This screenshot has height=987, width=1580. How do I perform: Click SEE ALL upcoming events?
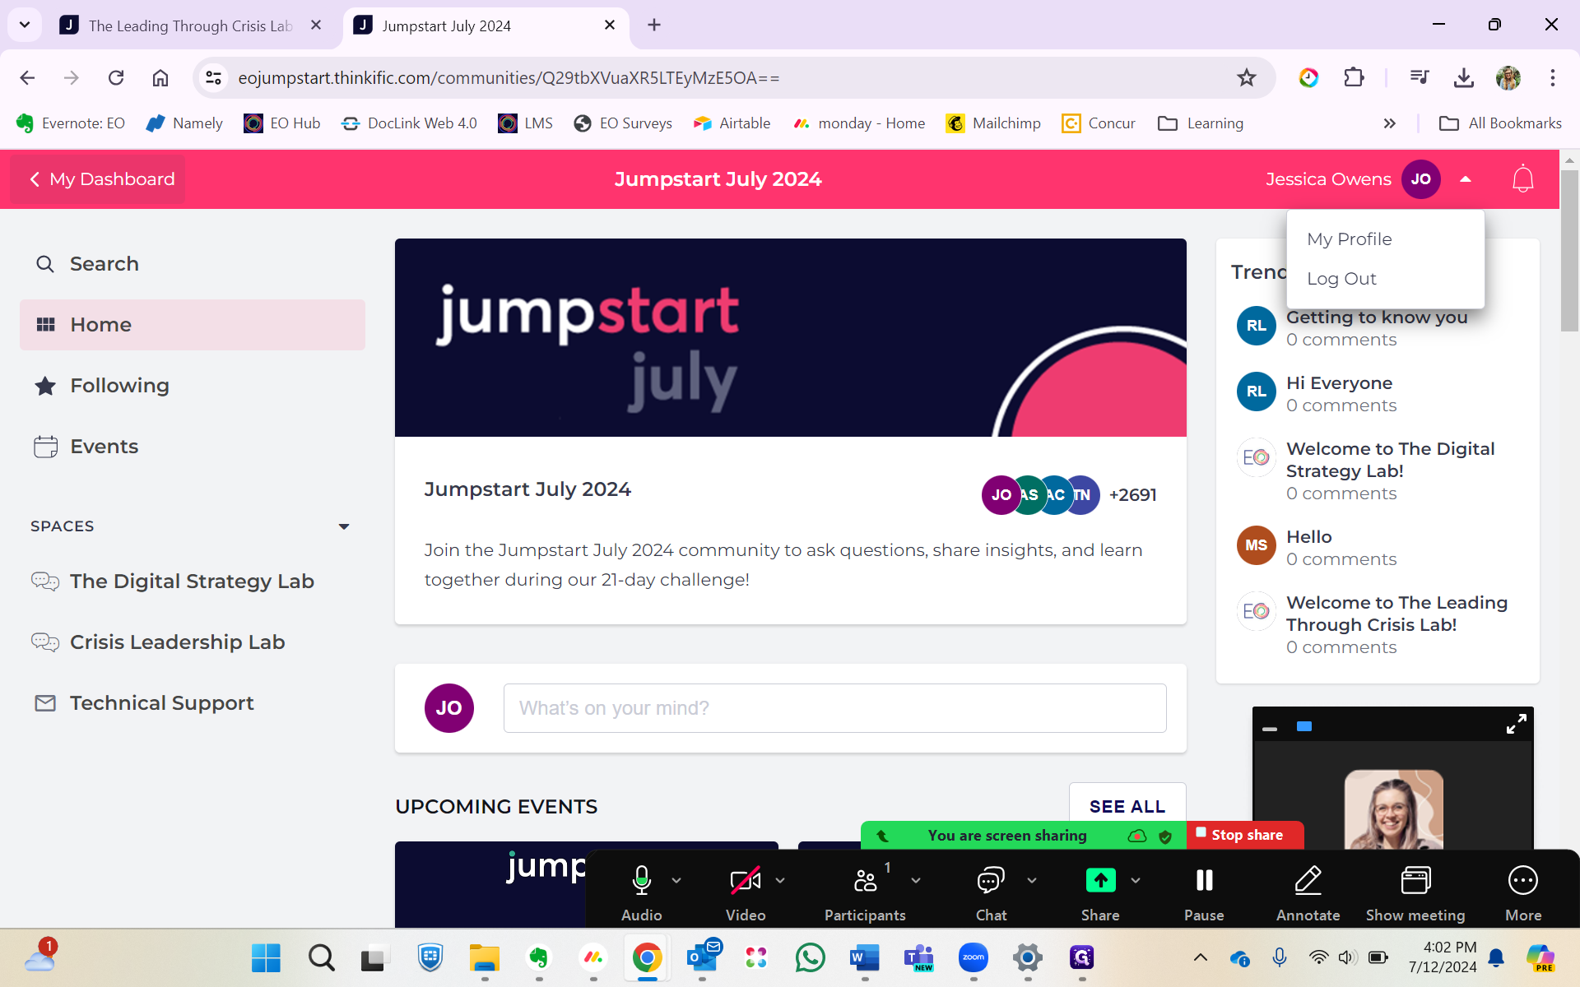(x=1127, y=807)
